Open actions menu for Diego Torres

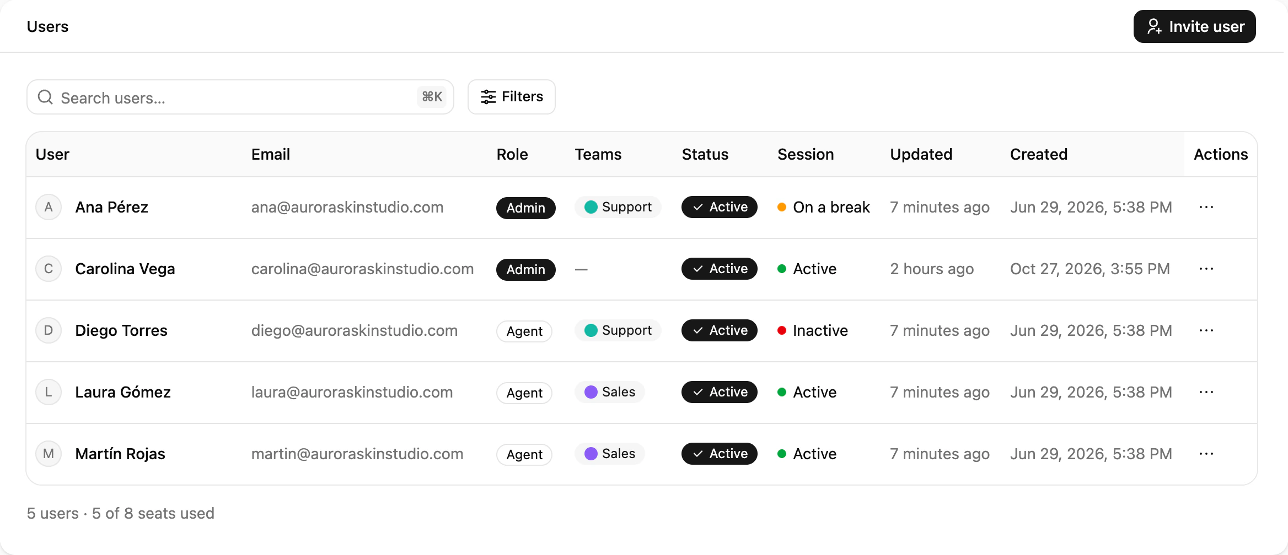pos(1206,331)
